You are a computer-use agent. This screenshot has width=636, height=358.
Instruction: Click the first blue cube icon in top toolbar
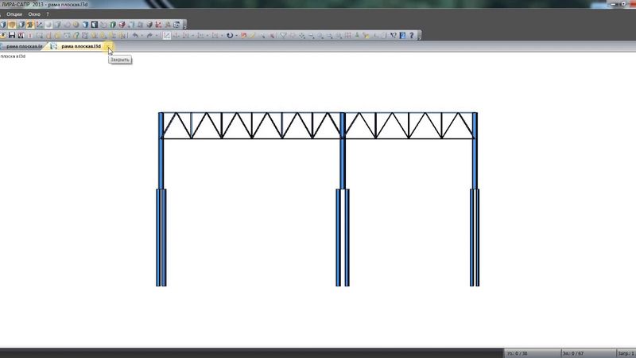click(x=3, y=25)
